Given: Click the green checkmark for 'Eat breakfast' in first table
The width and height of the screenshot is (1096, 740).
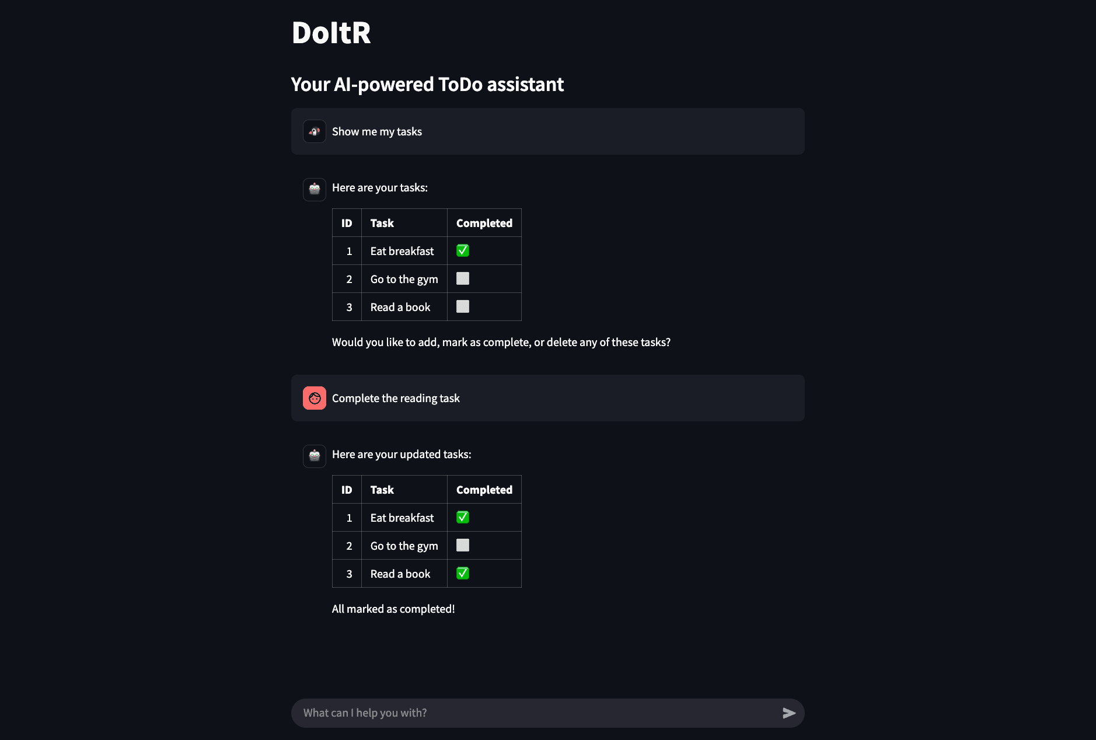Looking at the screenshot, I should coord(463,250).
